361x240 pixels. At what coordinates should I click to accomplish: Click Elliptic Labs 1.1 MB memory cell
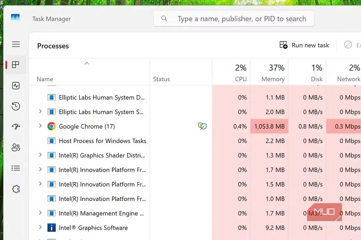coord(269,97)
